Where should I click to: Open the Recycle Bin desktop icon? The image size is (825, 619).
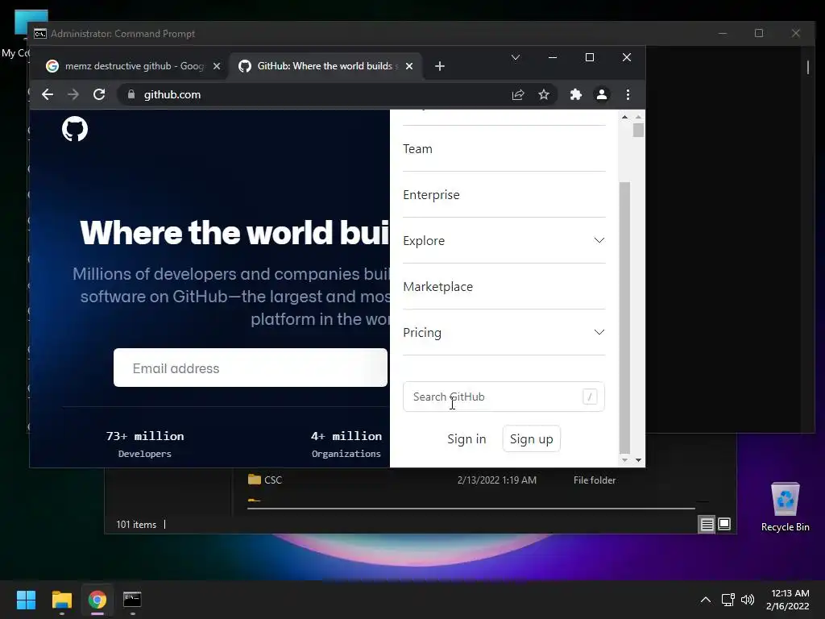785,508
